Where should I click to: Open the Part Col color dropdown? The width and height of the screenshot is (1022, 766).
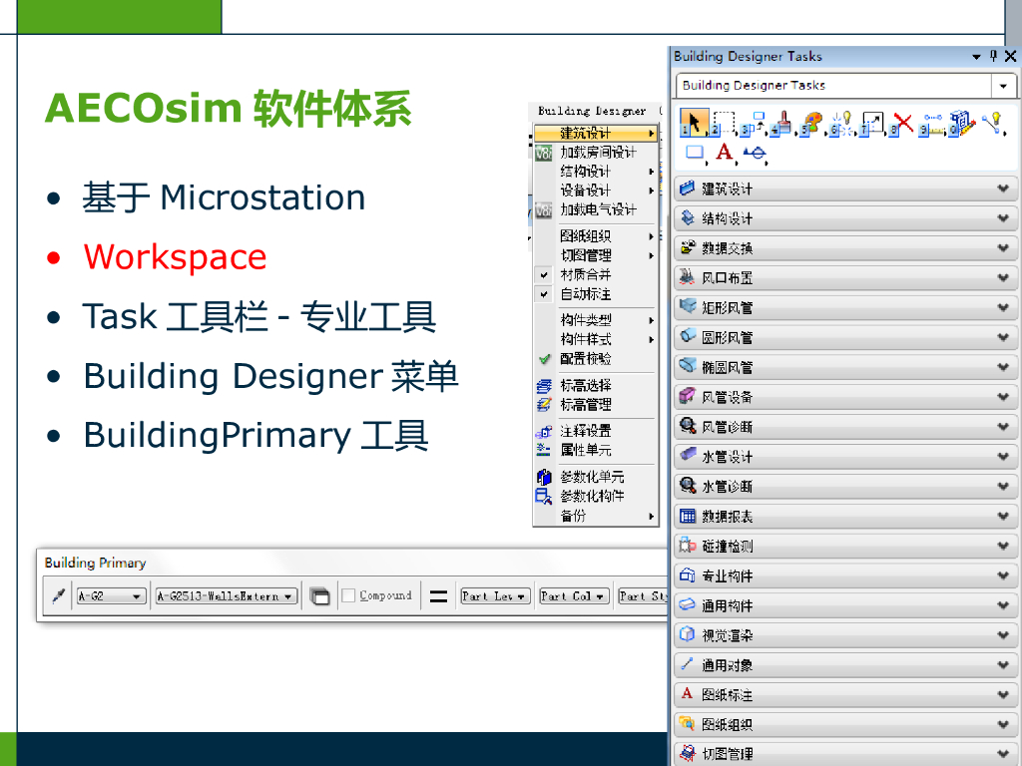pos(574,596)
